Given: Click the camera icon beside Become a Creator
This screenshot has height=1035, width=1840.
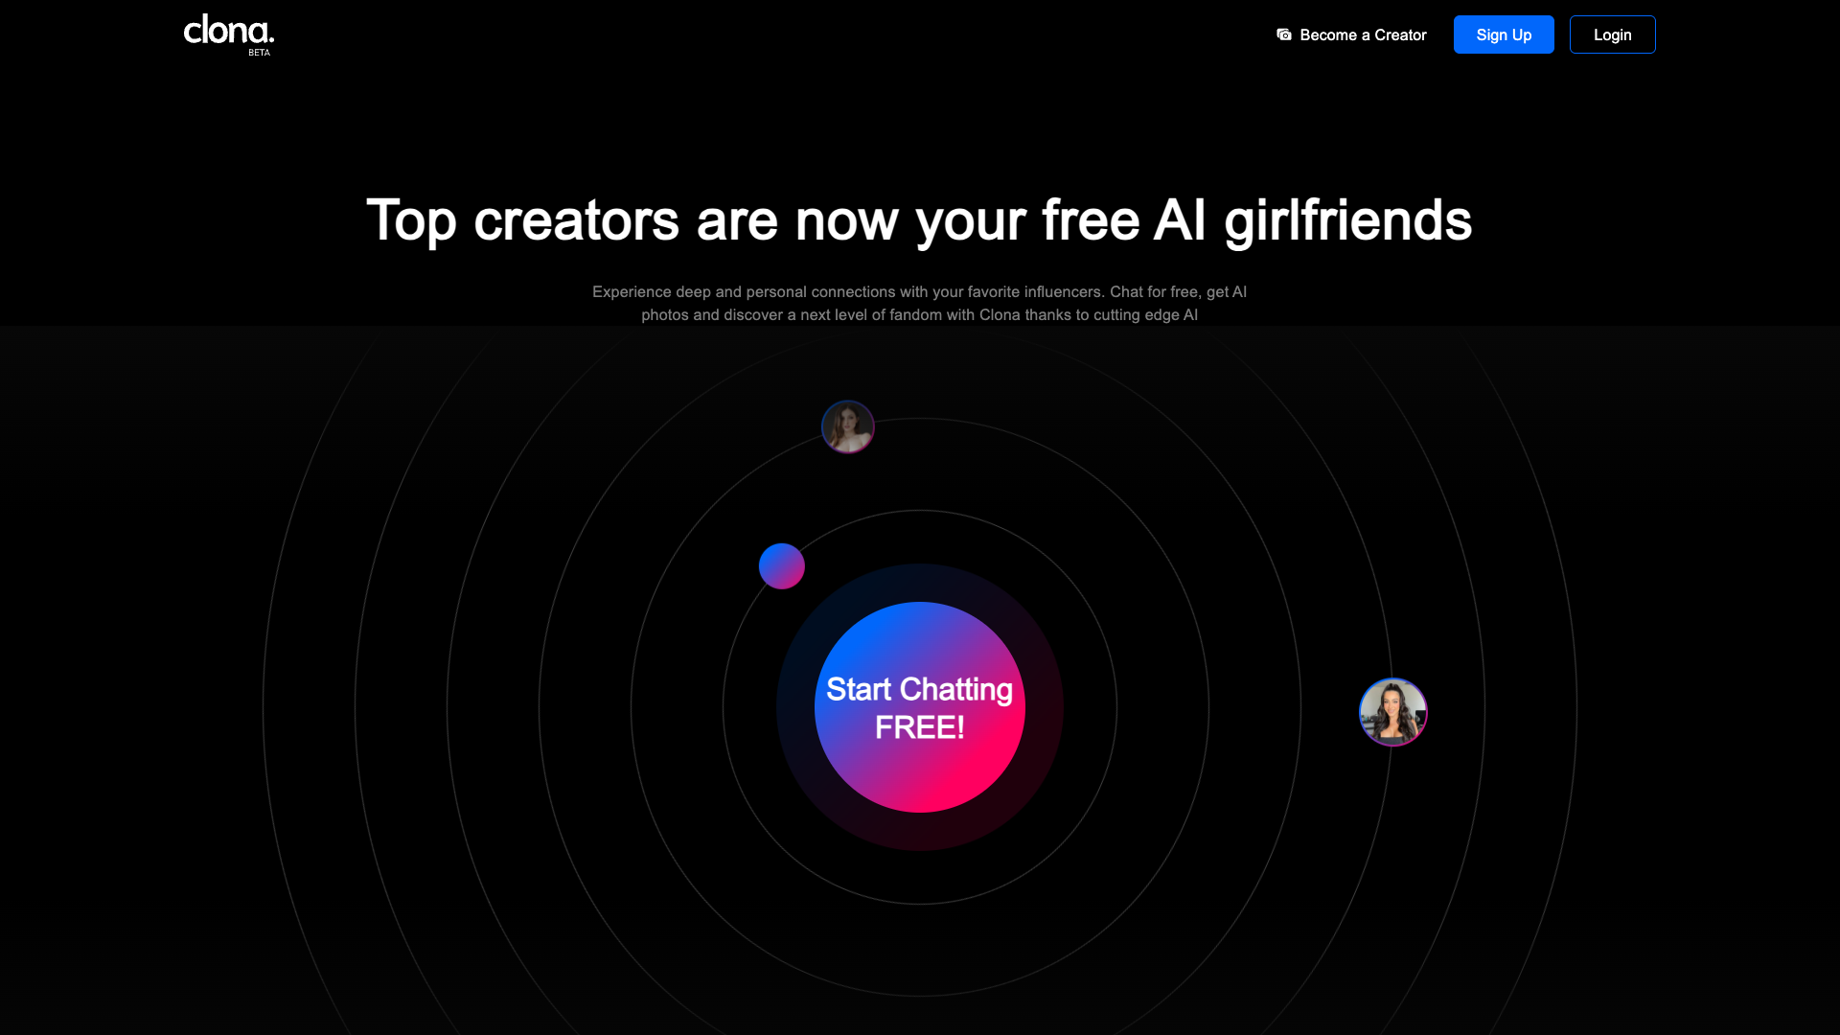Looking at the screenshot, I should coord(1284,34).
